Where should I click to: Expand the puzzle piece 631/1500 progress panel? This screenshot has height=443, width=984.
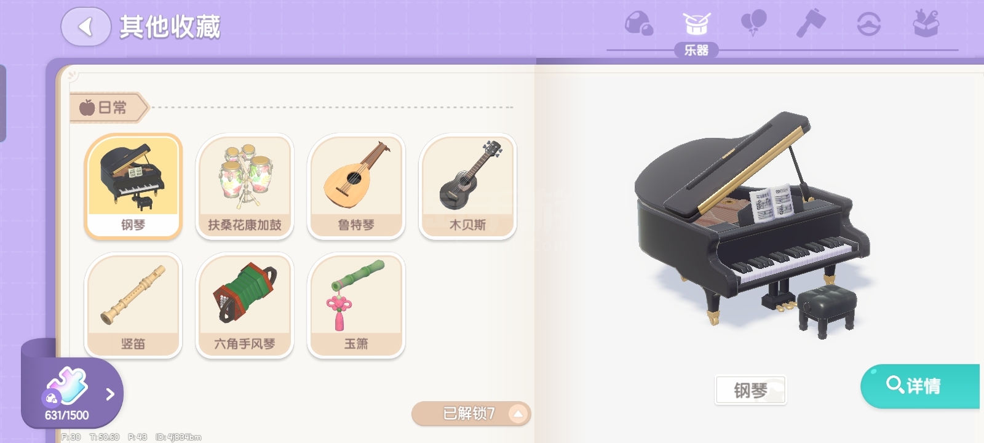[73, 394]
